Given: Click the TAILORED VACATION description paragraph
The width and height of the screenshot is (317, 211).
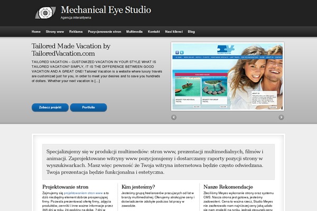Looking at the screenshot, I should coord(97,72).
